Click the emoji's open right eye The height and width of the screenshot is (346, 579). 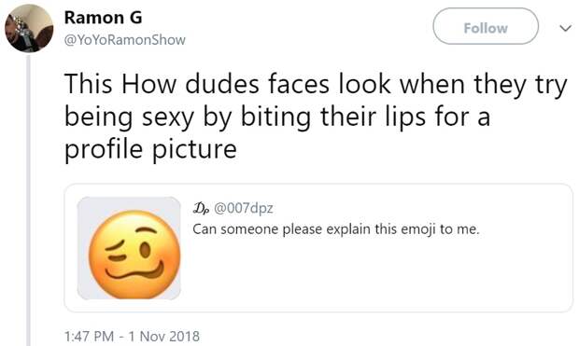click(146, 251)
